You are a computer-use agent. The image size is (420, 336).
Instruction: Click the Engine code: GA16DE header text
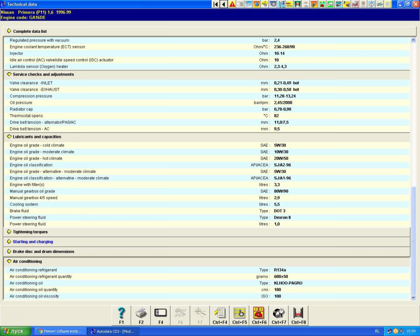tap(23, 17)
